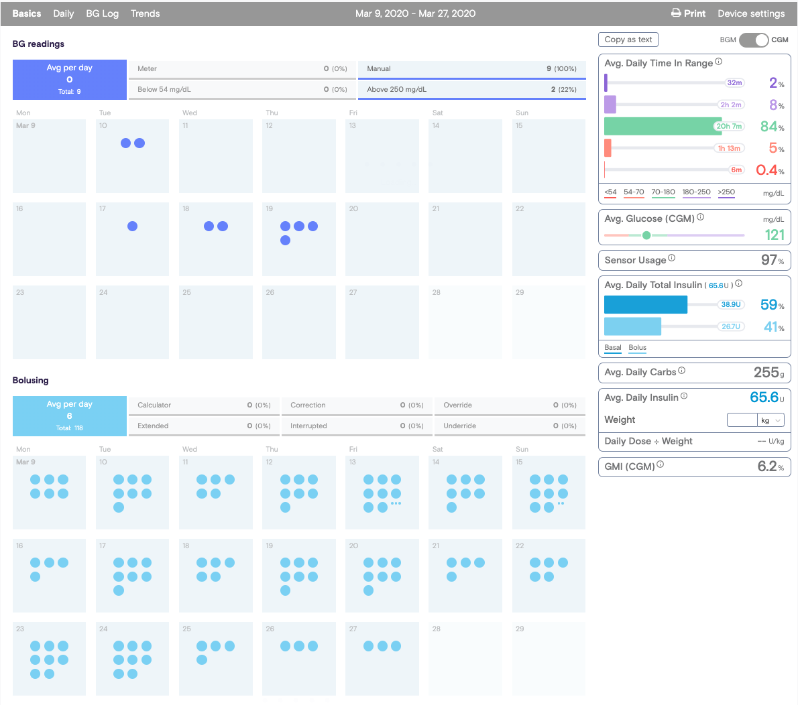Go to the Trends tab

(145, 13)
